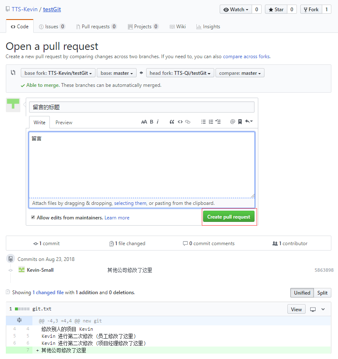Screen dimensions: 338x359
Task: Expand diff context with the unfold icon
Action: [19, 320]
